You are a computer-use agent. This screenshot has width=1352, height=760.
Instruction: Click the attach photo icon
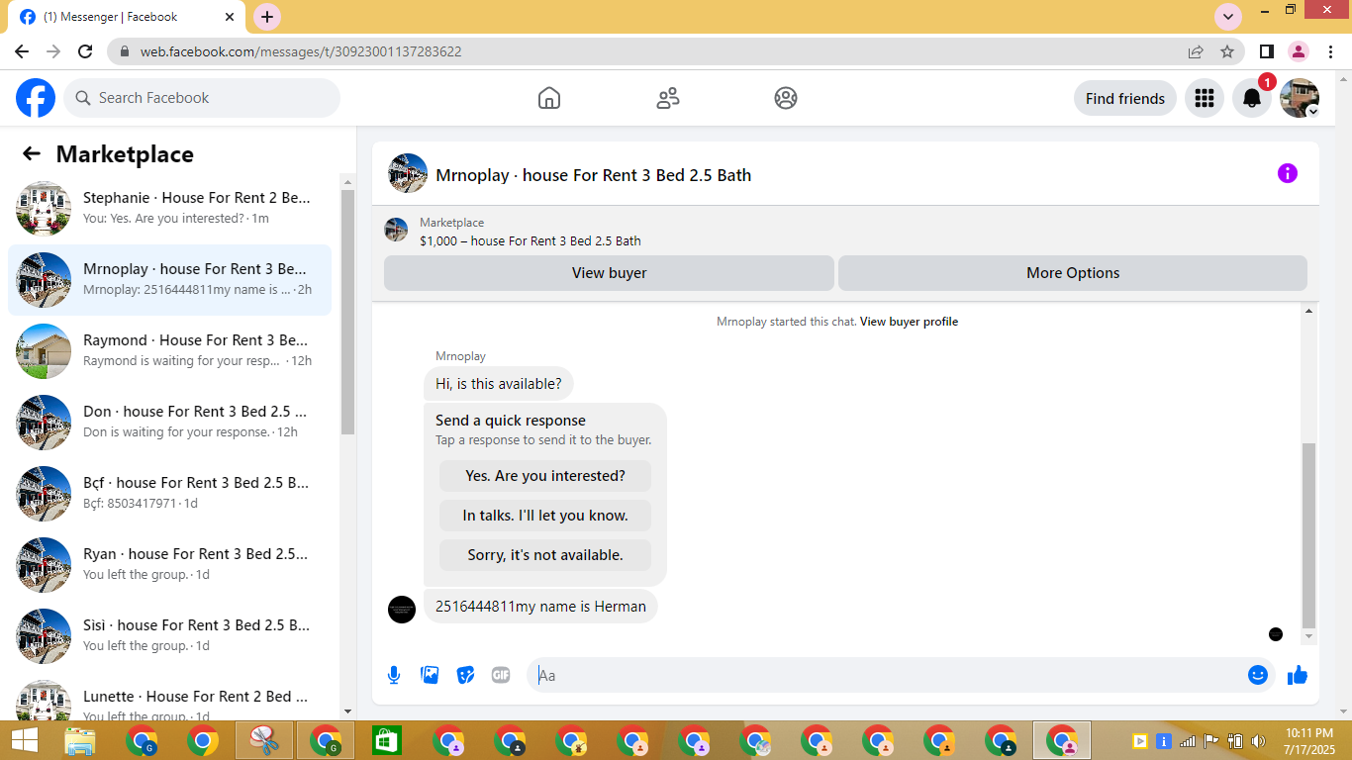coord(430,675)
